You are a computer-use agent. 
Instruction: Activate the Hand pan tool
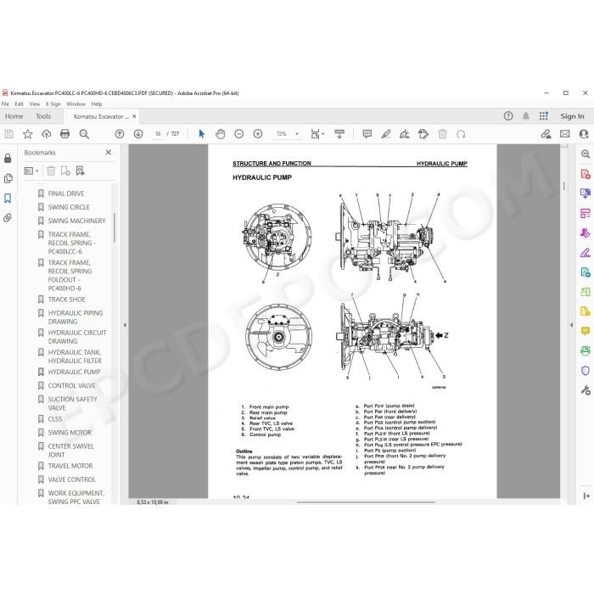pyautogui.click(x=220, y=134)
